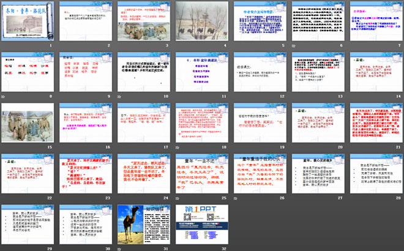Viewport: 404px width, 251px height.
Task: Click the animation star under slide 25
Action: click(x=178, y=198)
